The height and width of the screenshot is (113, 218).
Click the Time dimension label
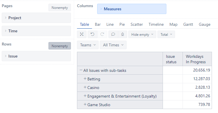13,31
